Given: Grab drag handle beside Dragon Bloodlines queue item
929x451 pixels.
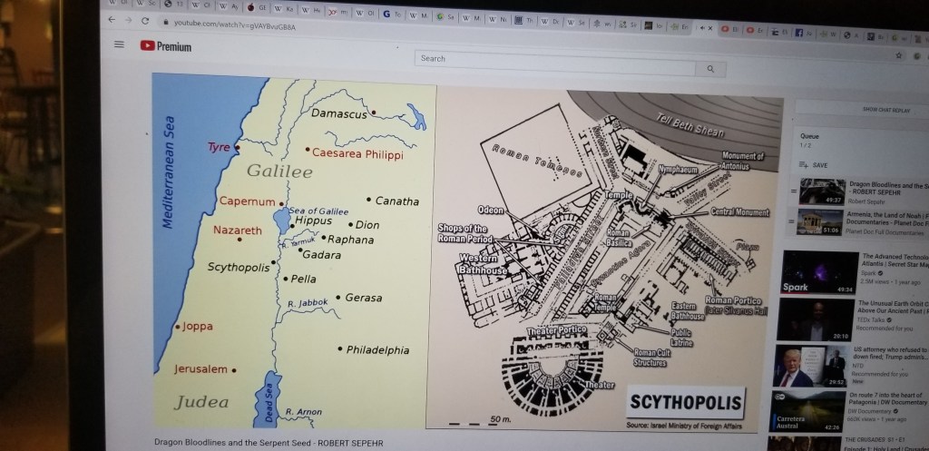Looking at the screenshot, I should [x=794, y=192].
